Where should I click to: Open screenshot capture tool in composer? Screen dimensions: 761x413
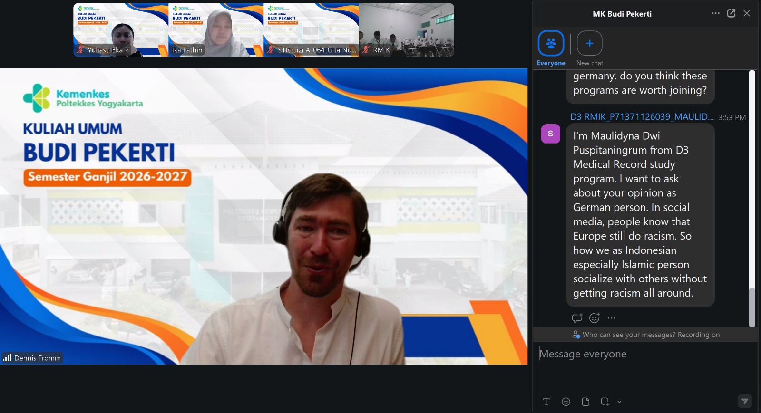[605, 402]
